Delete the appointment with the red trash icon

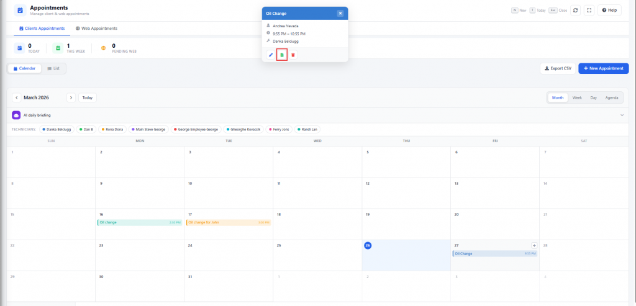point(293,55)
